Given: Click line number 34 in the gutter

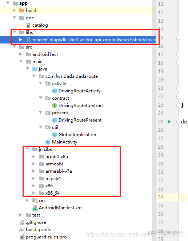Looking at the screenshot, I should pyautogui.click(x=161, y=197).
